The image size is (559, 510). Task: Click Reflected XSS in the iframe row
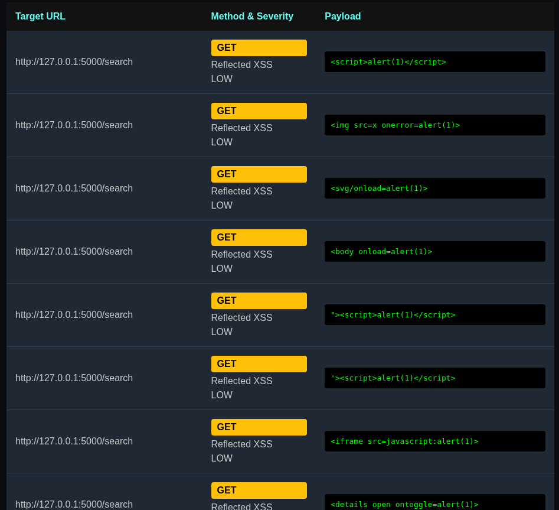click(241, 444)
